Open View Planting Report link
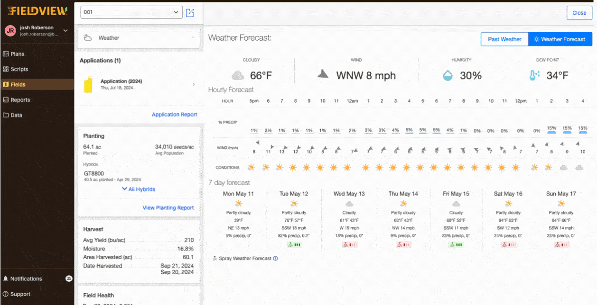Screen dimensions: 597x305 pos(168,207)
